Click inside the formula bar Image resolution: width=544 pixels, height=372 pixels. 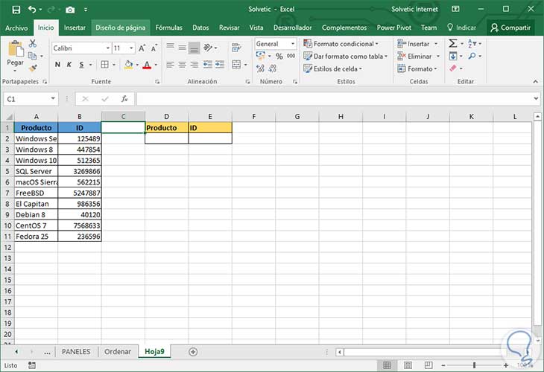coord(335,99)
